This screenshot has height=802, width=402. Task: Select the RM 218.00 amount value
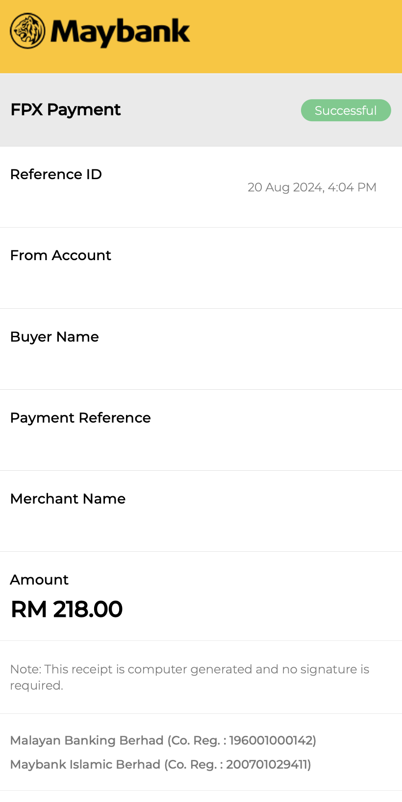67,610
